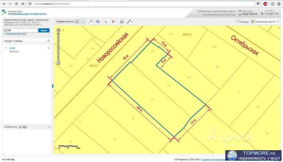Click the zoom in plus button

tap(59, 30)
